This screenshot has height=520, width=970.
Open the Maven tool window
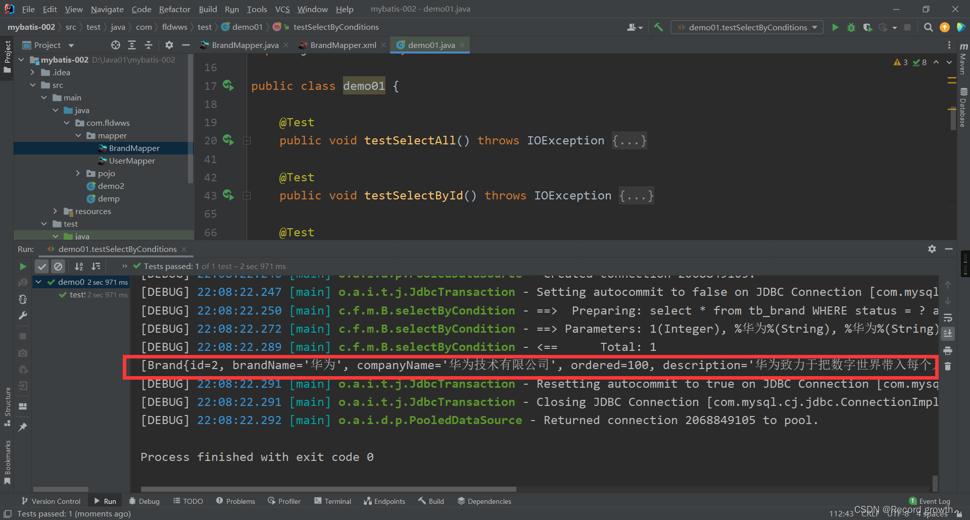coord(963,60)
